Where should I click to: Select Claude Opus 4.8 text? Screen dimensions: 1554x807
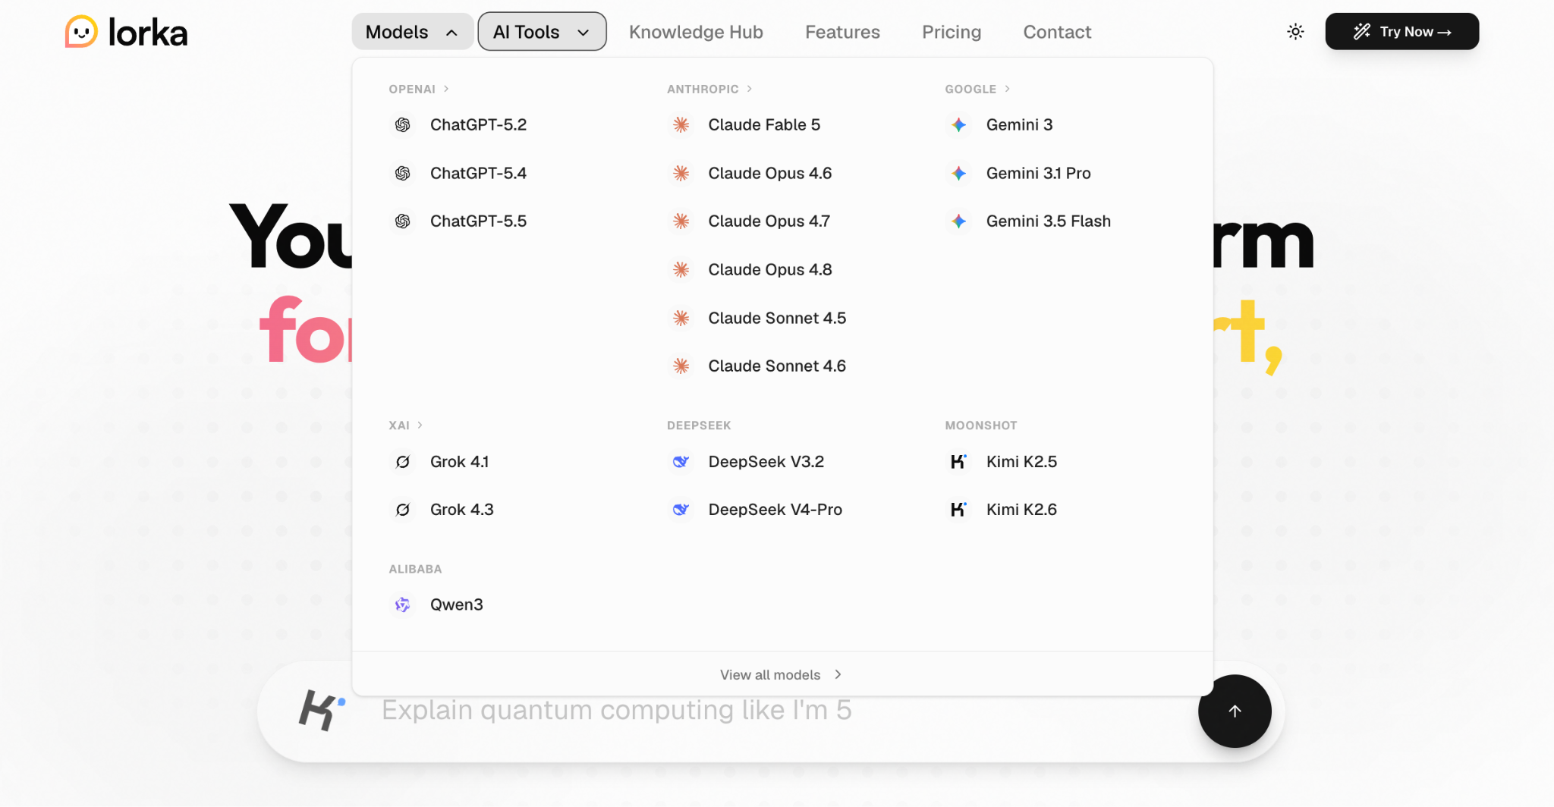tap(770, 269)
